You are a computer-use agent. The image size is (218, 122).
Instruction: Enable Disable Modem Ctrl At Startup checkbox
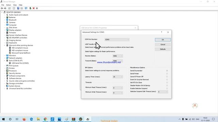click(x=167, y=85)
